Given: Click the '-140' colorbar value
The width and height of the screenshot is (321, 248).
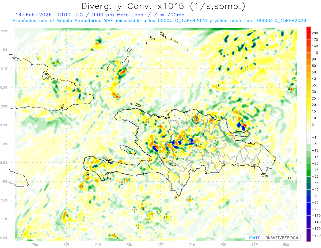Looking at the screenshot, I should tap(316, 222).
